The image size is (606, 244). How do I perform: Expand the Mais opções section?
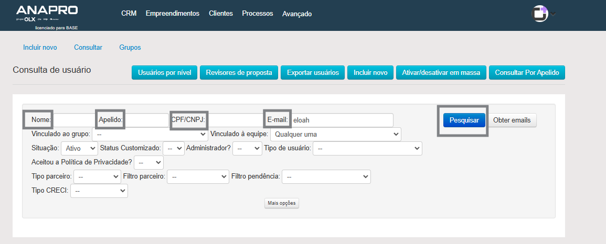click(x=282, y=203)
